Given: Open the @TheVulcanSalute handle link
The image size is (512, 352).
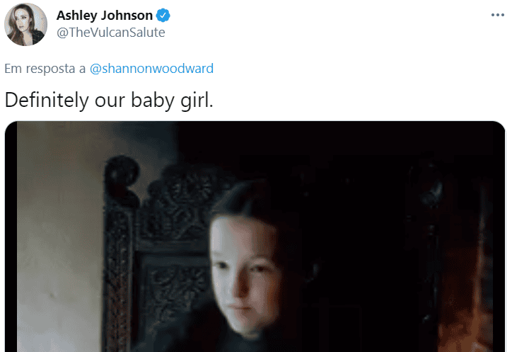Looking at the screenshot, I should 111,33.
